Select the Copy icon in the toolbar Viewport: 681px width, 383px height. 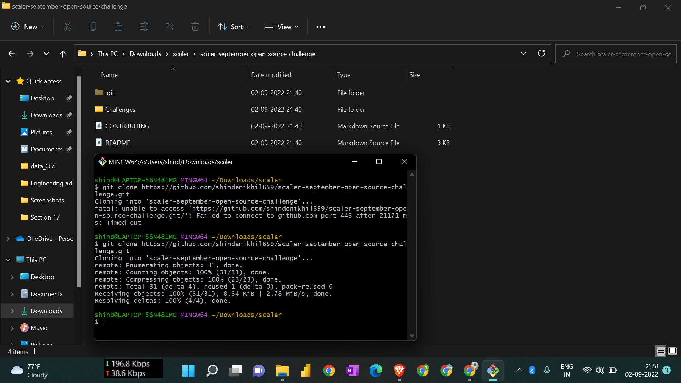click(93, 27)
